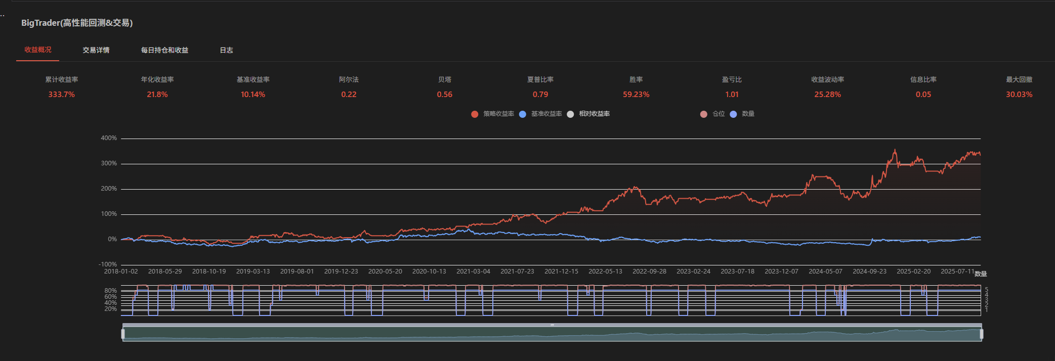Click the BigTrader(高性能回测&交易) title
Image resolution: width=1055 pixels, height=361 pixels.
77,23
